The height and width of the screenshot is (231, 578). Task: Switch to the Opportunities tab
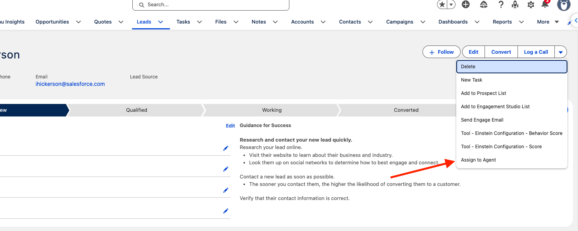coord(52,22)
